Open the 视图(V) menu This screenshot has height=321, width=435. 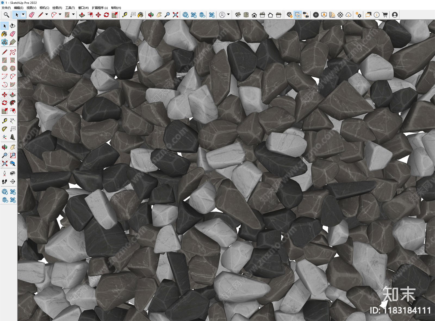pyautogui.click(x=31, y=8)
